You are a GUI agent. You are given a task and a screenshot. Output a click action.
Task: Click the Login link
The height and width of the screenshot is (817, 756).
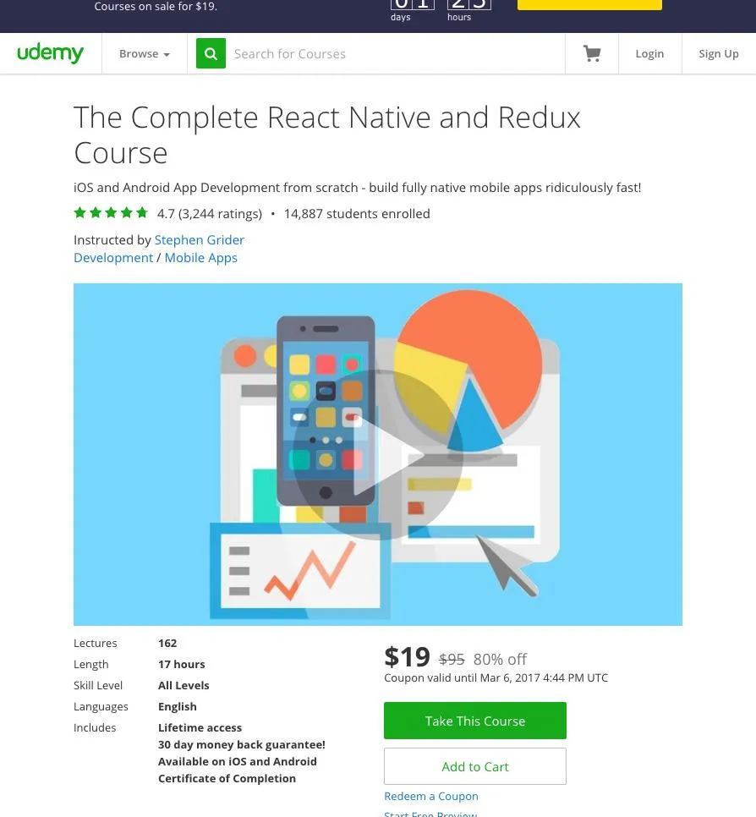[x=649, y=53]
